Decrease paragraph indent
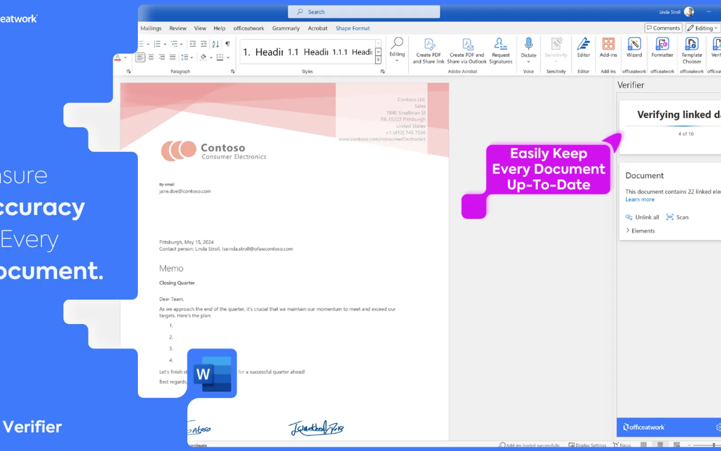The image size is (721, 451). pos(193,44)
